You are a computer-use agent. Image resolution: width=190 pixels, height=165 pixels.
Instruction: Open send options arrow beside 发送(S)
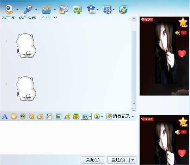click(x=133, y=160)
